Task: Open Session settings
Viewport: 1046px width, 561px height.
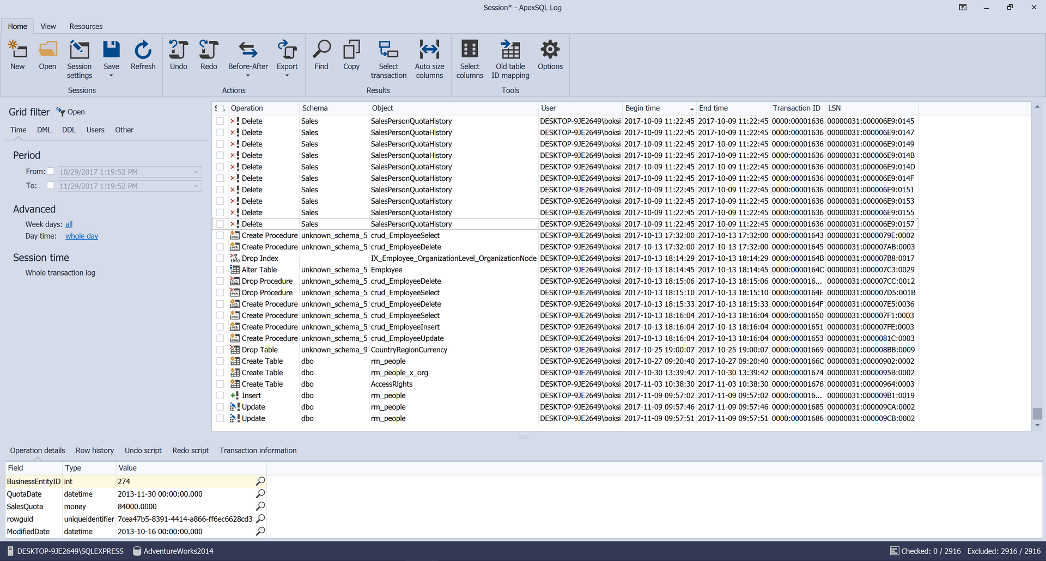Action: point(80,59)
